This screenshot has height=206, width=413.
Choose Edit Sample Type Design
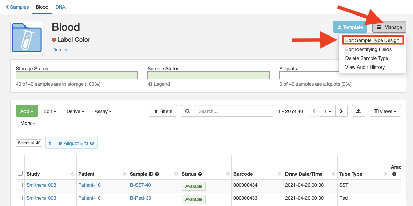pyautogui.click(x=372, y=40)
